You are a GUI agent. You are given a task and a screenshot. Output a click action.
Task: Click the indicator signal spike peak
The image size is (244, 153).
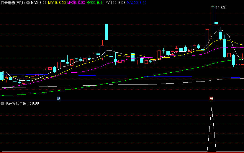(x=212, y=107)
